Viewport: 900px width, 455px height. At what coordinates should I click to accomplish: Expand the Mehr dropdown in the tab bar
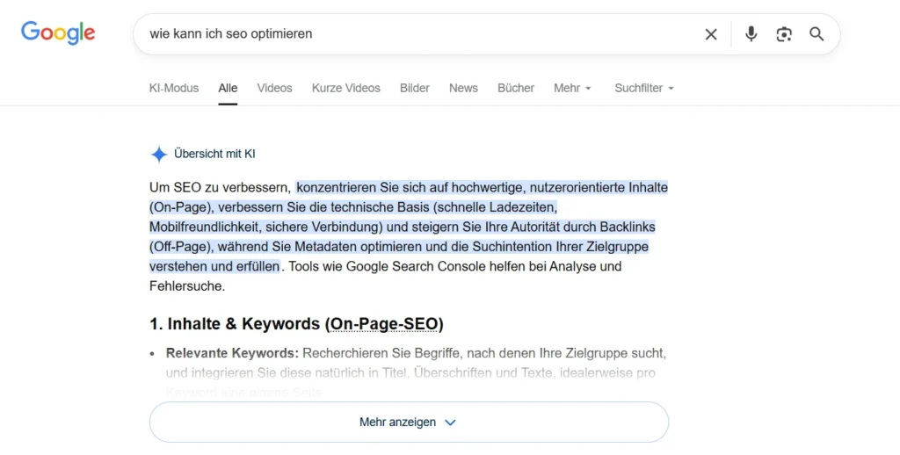pos(572,88)
